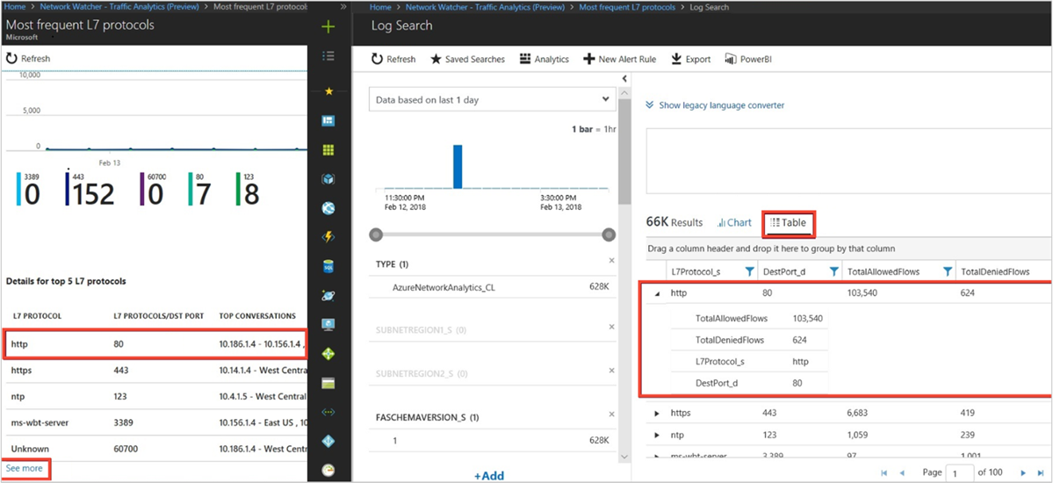Export the log search results
Viewport: 1053px width, 483px height.
(690, 60)
